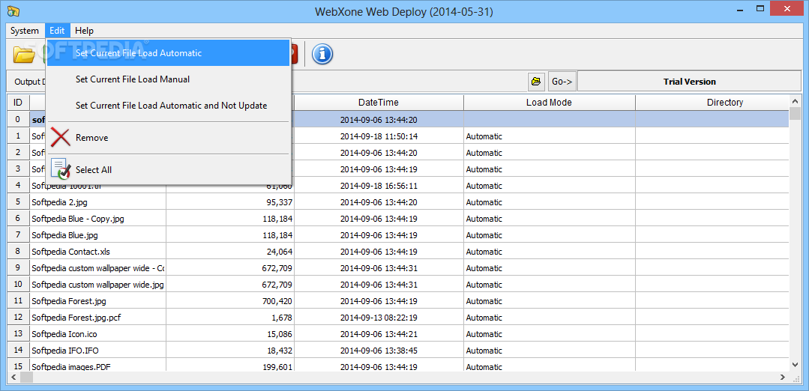Click the horizontal scrollbar left arrow
Image resolution: width=809 pixels, height=391 pixels.
(x=13, y=377)
